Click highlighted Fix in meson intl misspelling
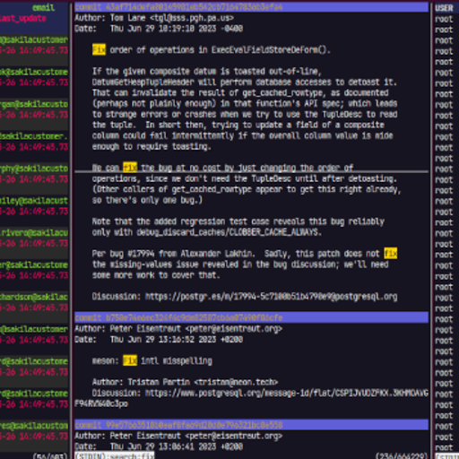Image resolution: width=459 pixels, height=459 pixels. click(130, 360)
